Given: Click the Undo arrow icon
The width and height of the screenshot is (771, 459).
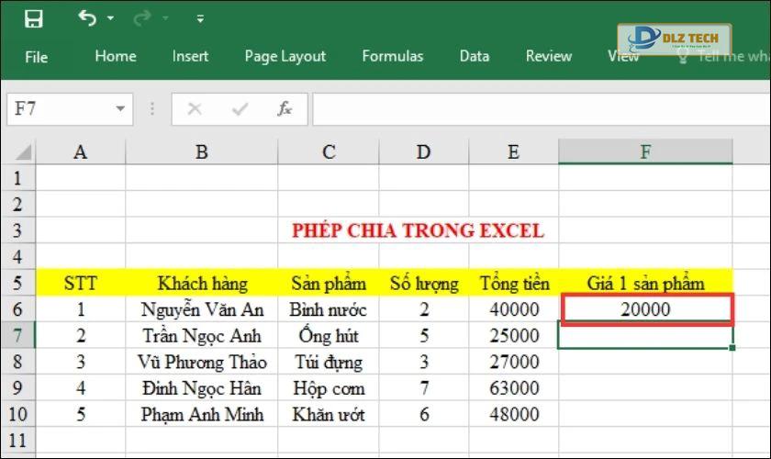Looking at the screenshot, I should click(87, 18).
